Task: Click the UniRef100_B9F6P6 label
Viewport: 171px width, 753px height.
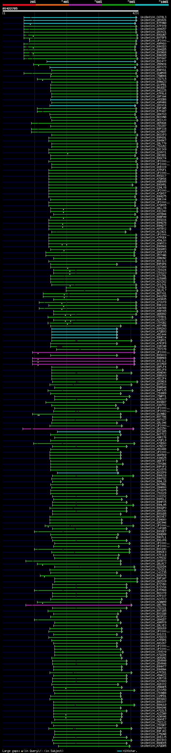Action: click(153, 264)
